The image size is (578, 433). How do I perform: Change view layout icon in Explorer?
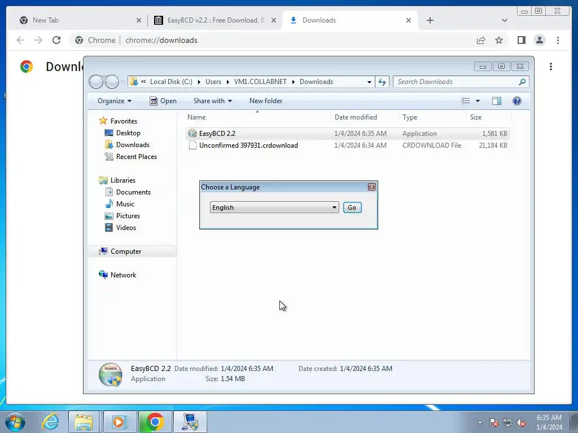coord(466,101)
